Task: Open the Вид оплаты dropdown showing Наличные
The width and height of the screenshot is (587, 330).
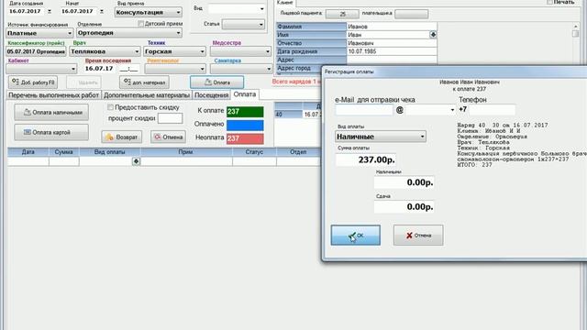Action: click(381, 137)
